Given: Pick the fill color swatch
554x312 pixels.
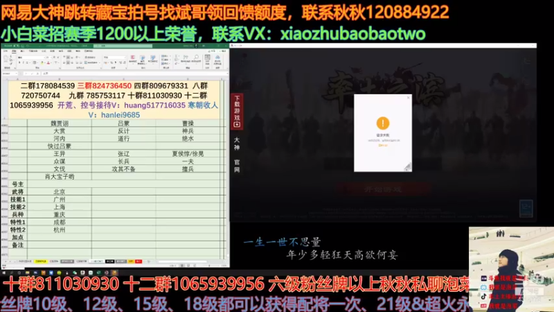Looking at the screenshot, I should point(42,62).
